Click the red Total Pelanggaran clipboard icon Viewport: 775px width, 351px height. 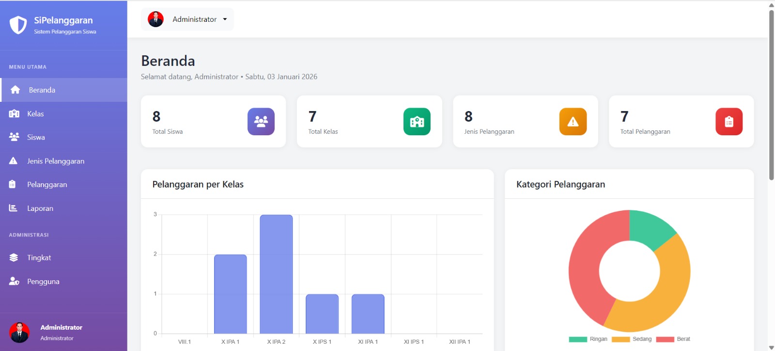pyautogui.click(x=729, y=121)
